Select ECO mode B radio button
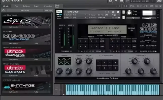 click(x=156, y=51)
